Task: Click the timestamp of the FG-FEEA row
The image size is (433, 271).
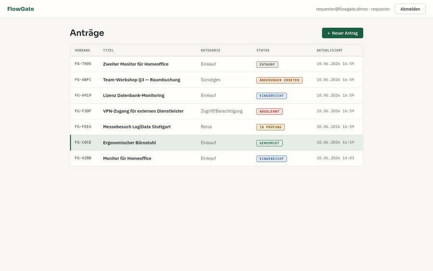Action: tap(335, 127)
